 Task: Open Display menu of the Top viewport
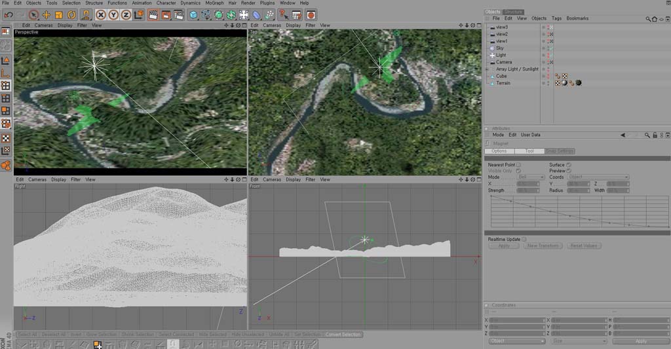(293, 26)
